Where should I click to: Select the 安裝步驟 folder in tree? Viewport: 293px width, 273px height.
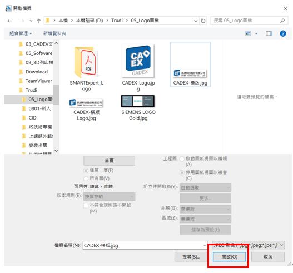(34, 145)
